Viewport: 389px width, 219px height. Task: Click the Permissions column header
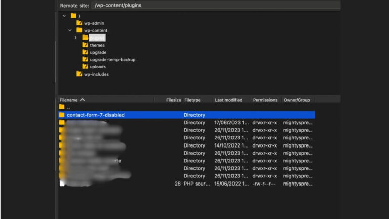pyautogui.click(x=265, y=100)
